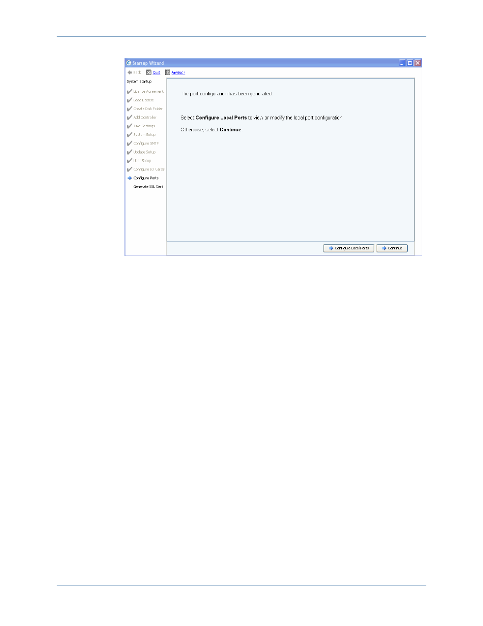The height and width of the screenshot is (626, 483).
Task: Select the Load License step
Action: tap(143, 100)
